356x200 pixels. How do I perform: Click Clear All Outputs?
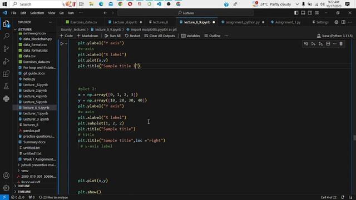pos(160,36)
